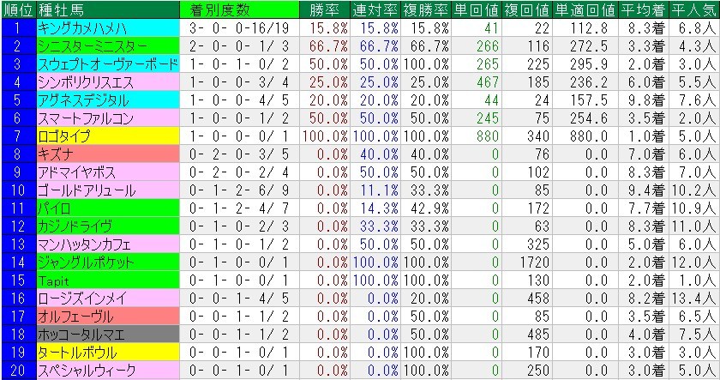Click the 10.9人 average popularity cell
The image size is (720, 380).
tap(694, 208)
